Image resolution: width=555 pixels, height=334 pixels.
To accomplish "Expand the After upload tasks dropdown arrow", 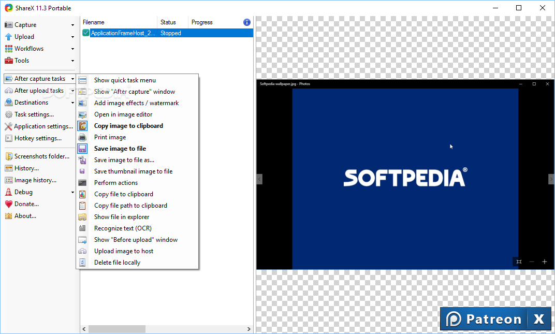I will tap(72, 91).
